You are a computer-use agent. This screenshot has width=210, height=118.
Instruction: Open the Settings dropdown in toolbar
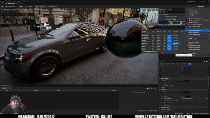[x=200, y=6]
